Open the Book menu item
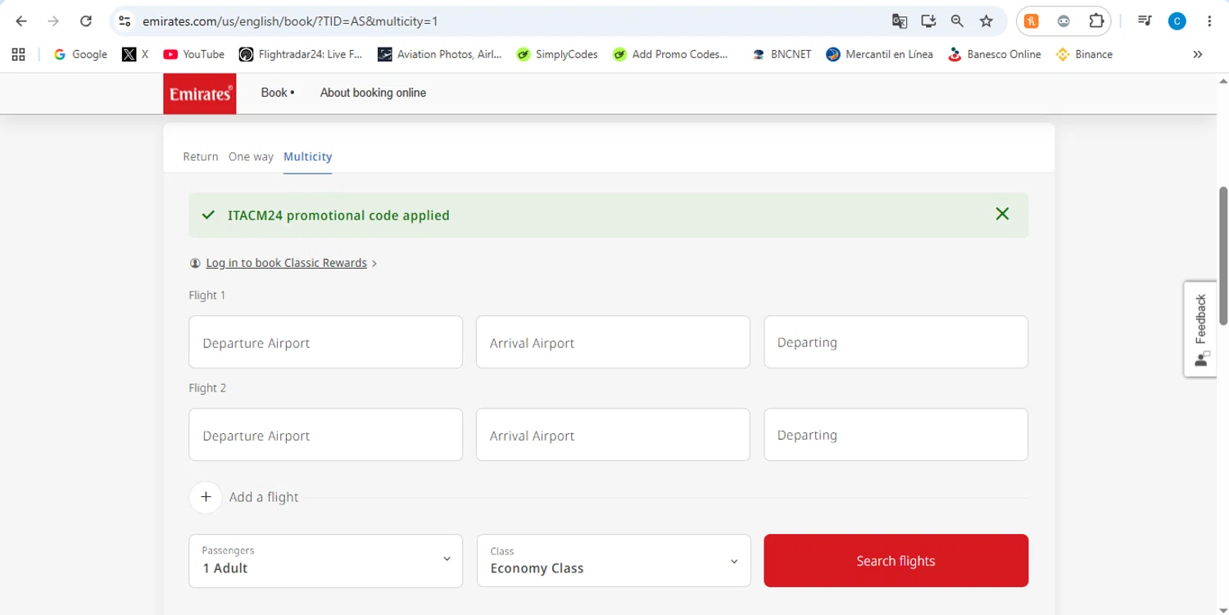 coord(278,93)
